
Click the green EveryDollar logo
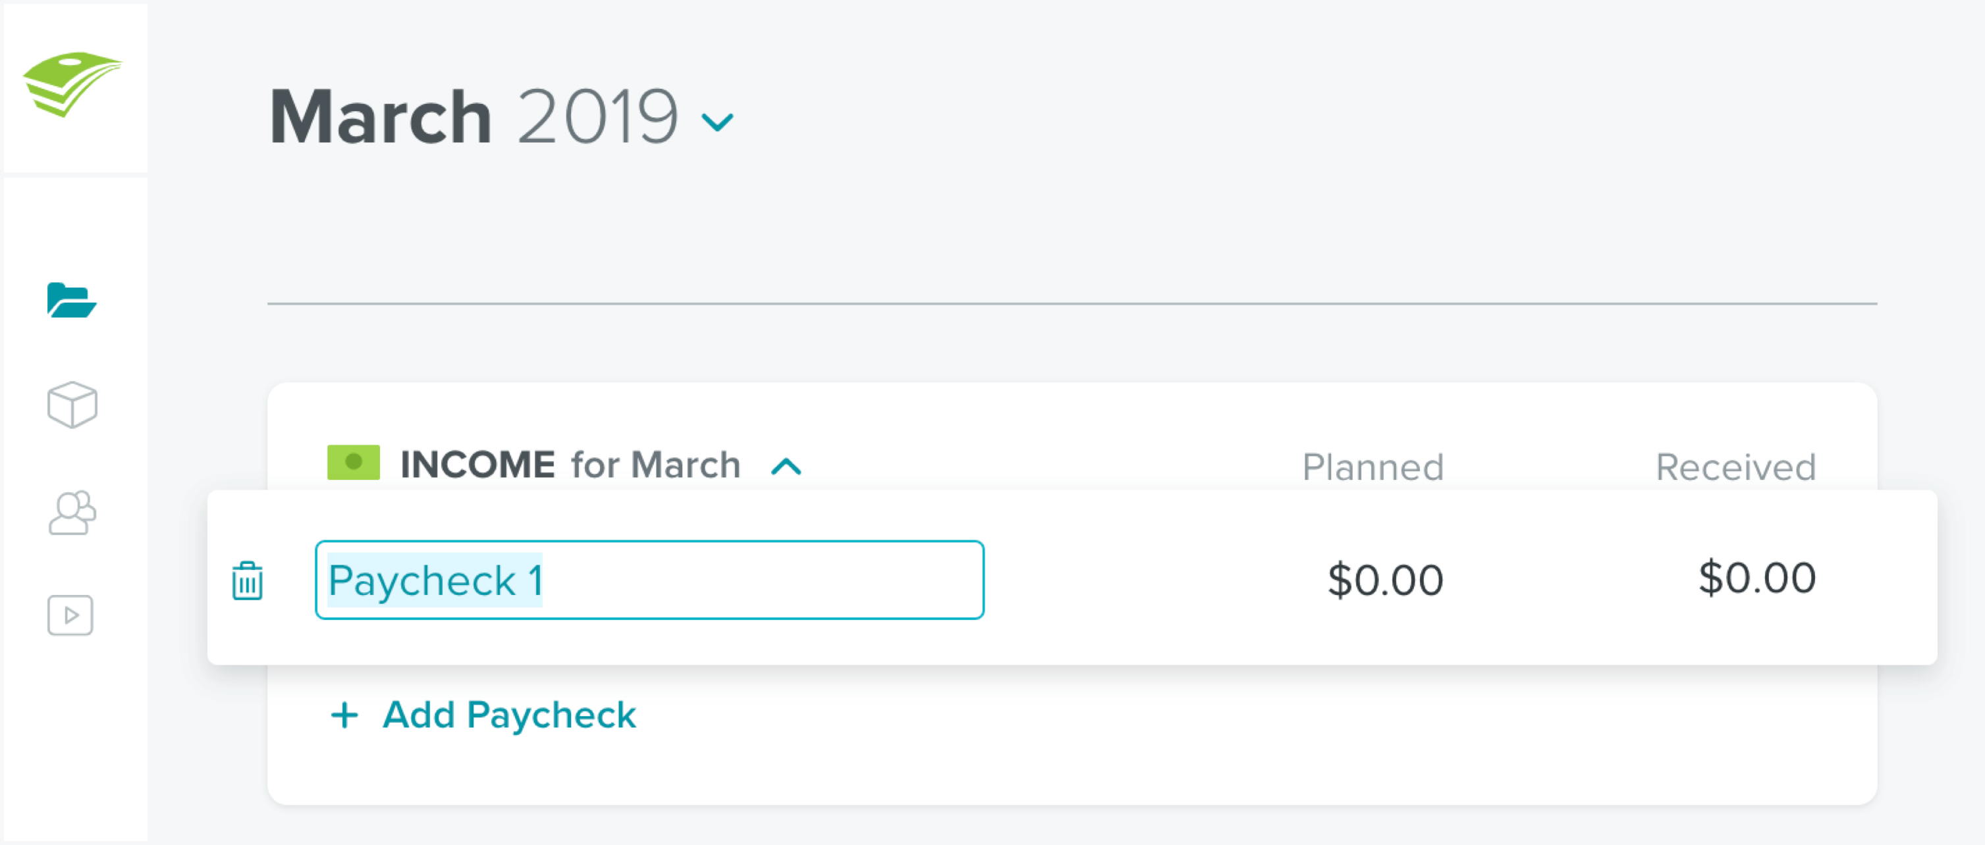tap(72, 84)
